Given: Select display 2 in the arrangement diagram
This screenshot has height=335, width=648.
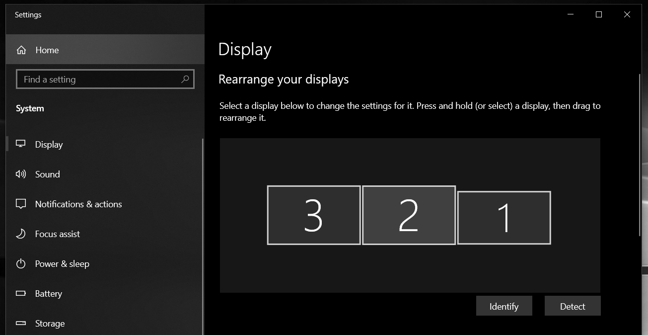Looking at the screenshot, I should pyautogui.click(x=409, y=215).
